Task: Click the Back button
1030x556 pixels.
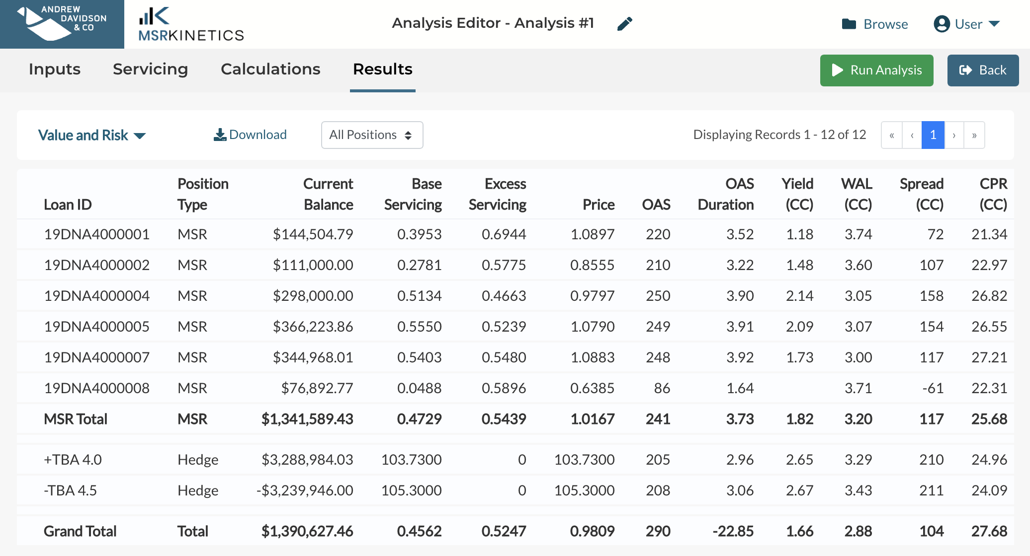Action: [x=983, y=70]
